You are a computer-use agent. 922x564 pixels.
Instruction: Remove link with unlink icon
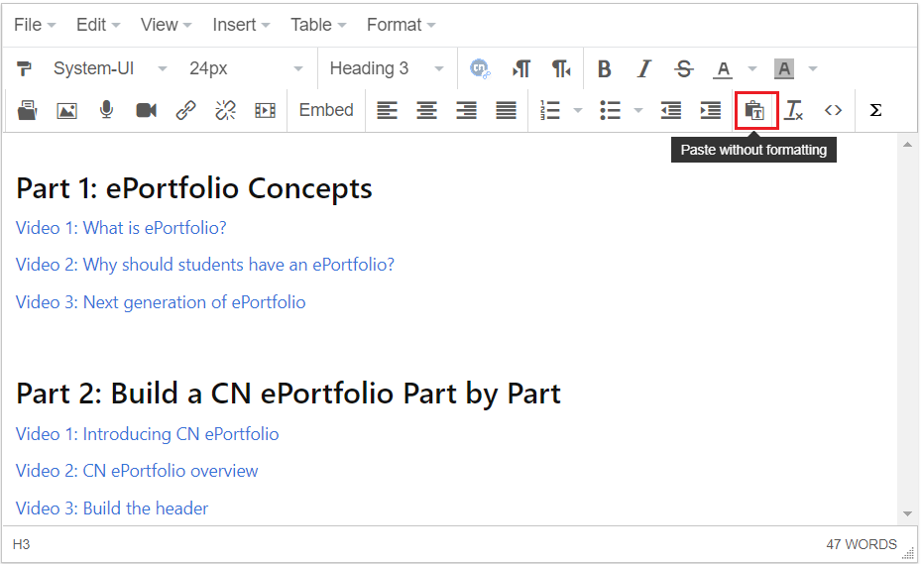pyautogui.click(x=225, y=110)
